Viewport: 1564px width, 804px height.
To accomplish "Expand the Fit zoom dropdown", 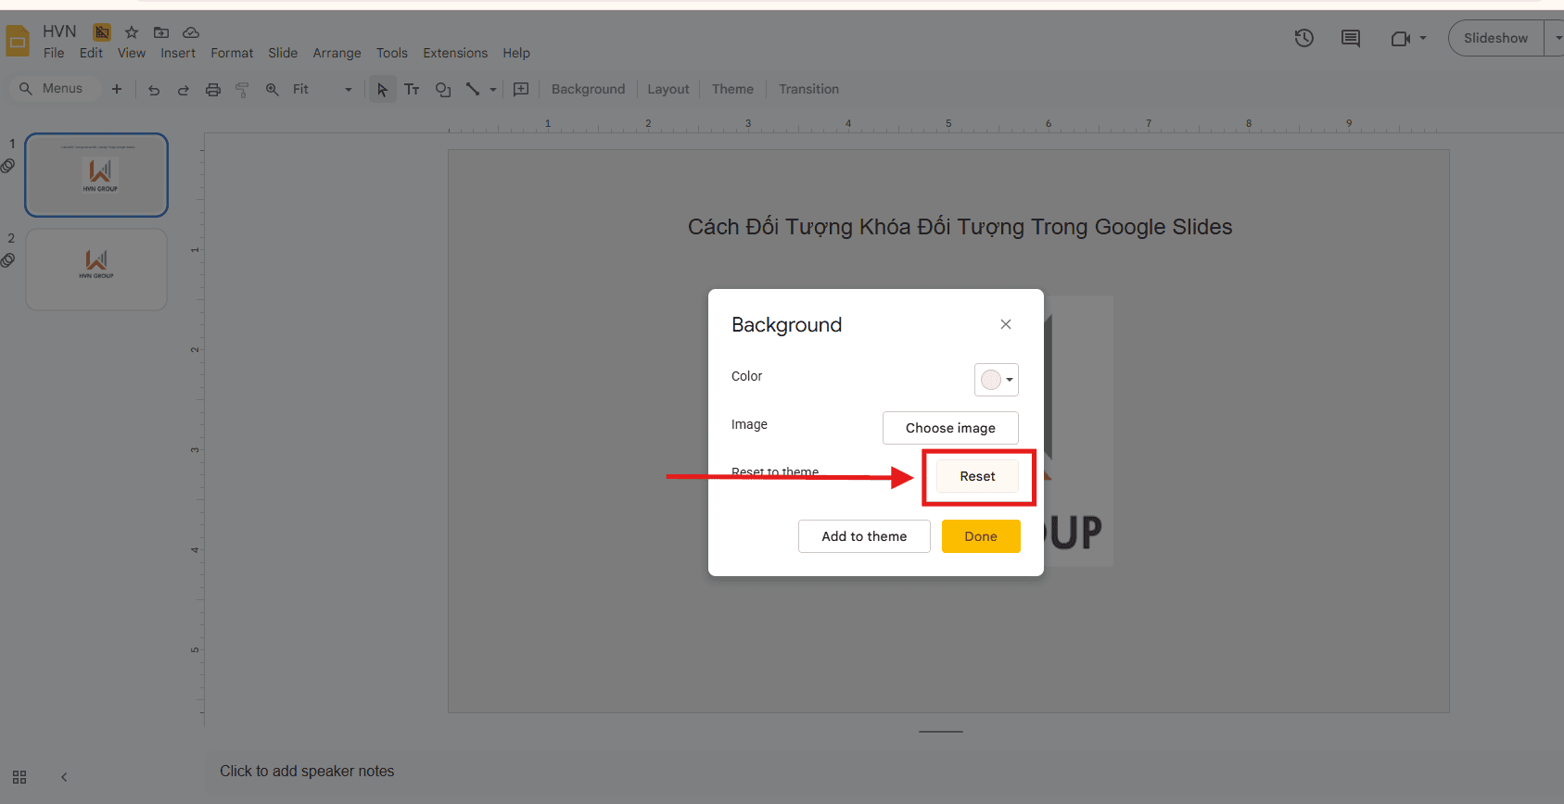I will click(x=348, y=90).
